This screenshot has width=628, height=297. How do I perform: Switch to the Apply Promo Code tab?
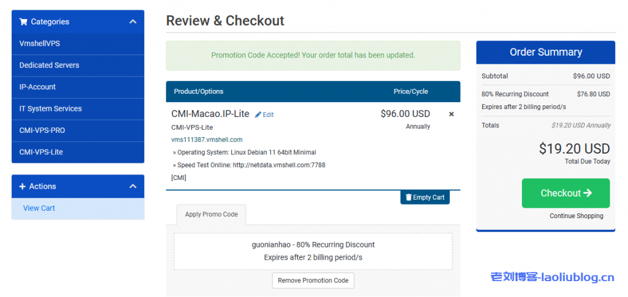point(212,214)
